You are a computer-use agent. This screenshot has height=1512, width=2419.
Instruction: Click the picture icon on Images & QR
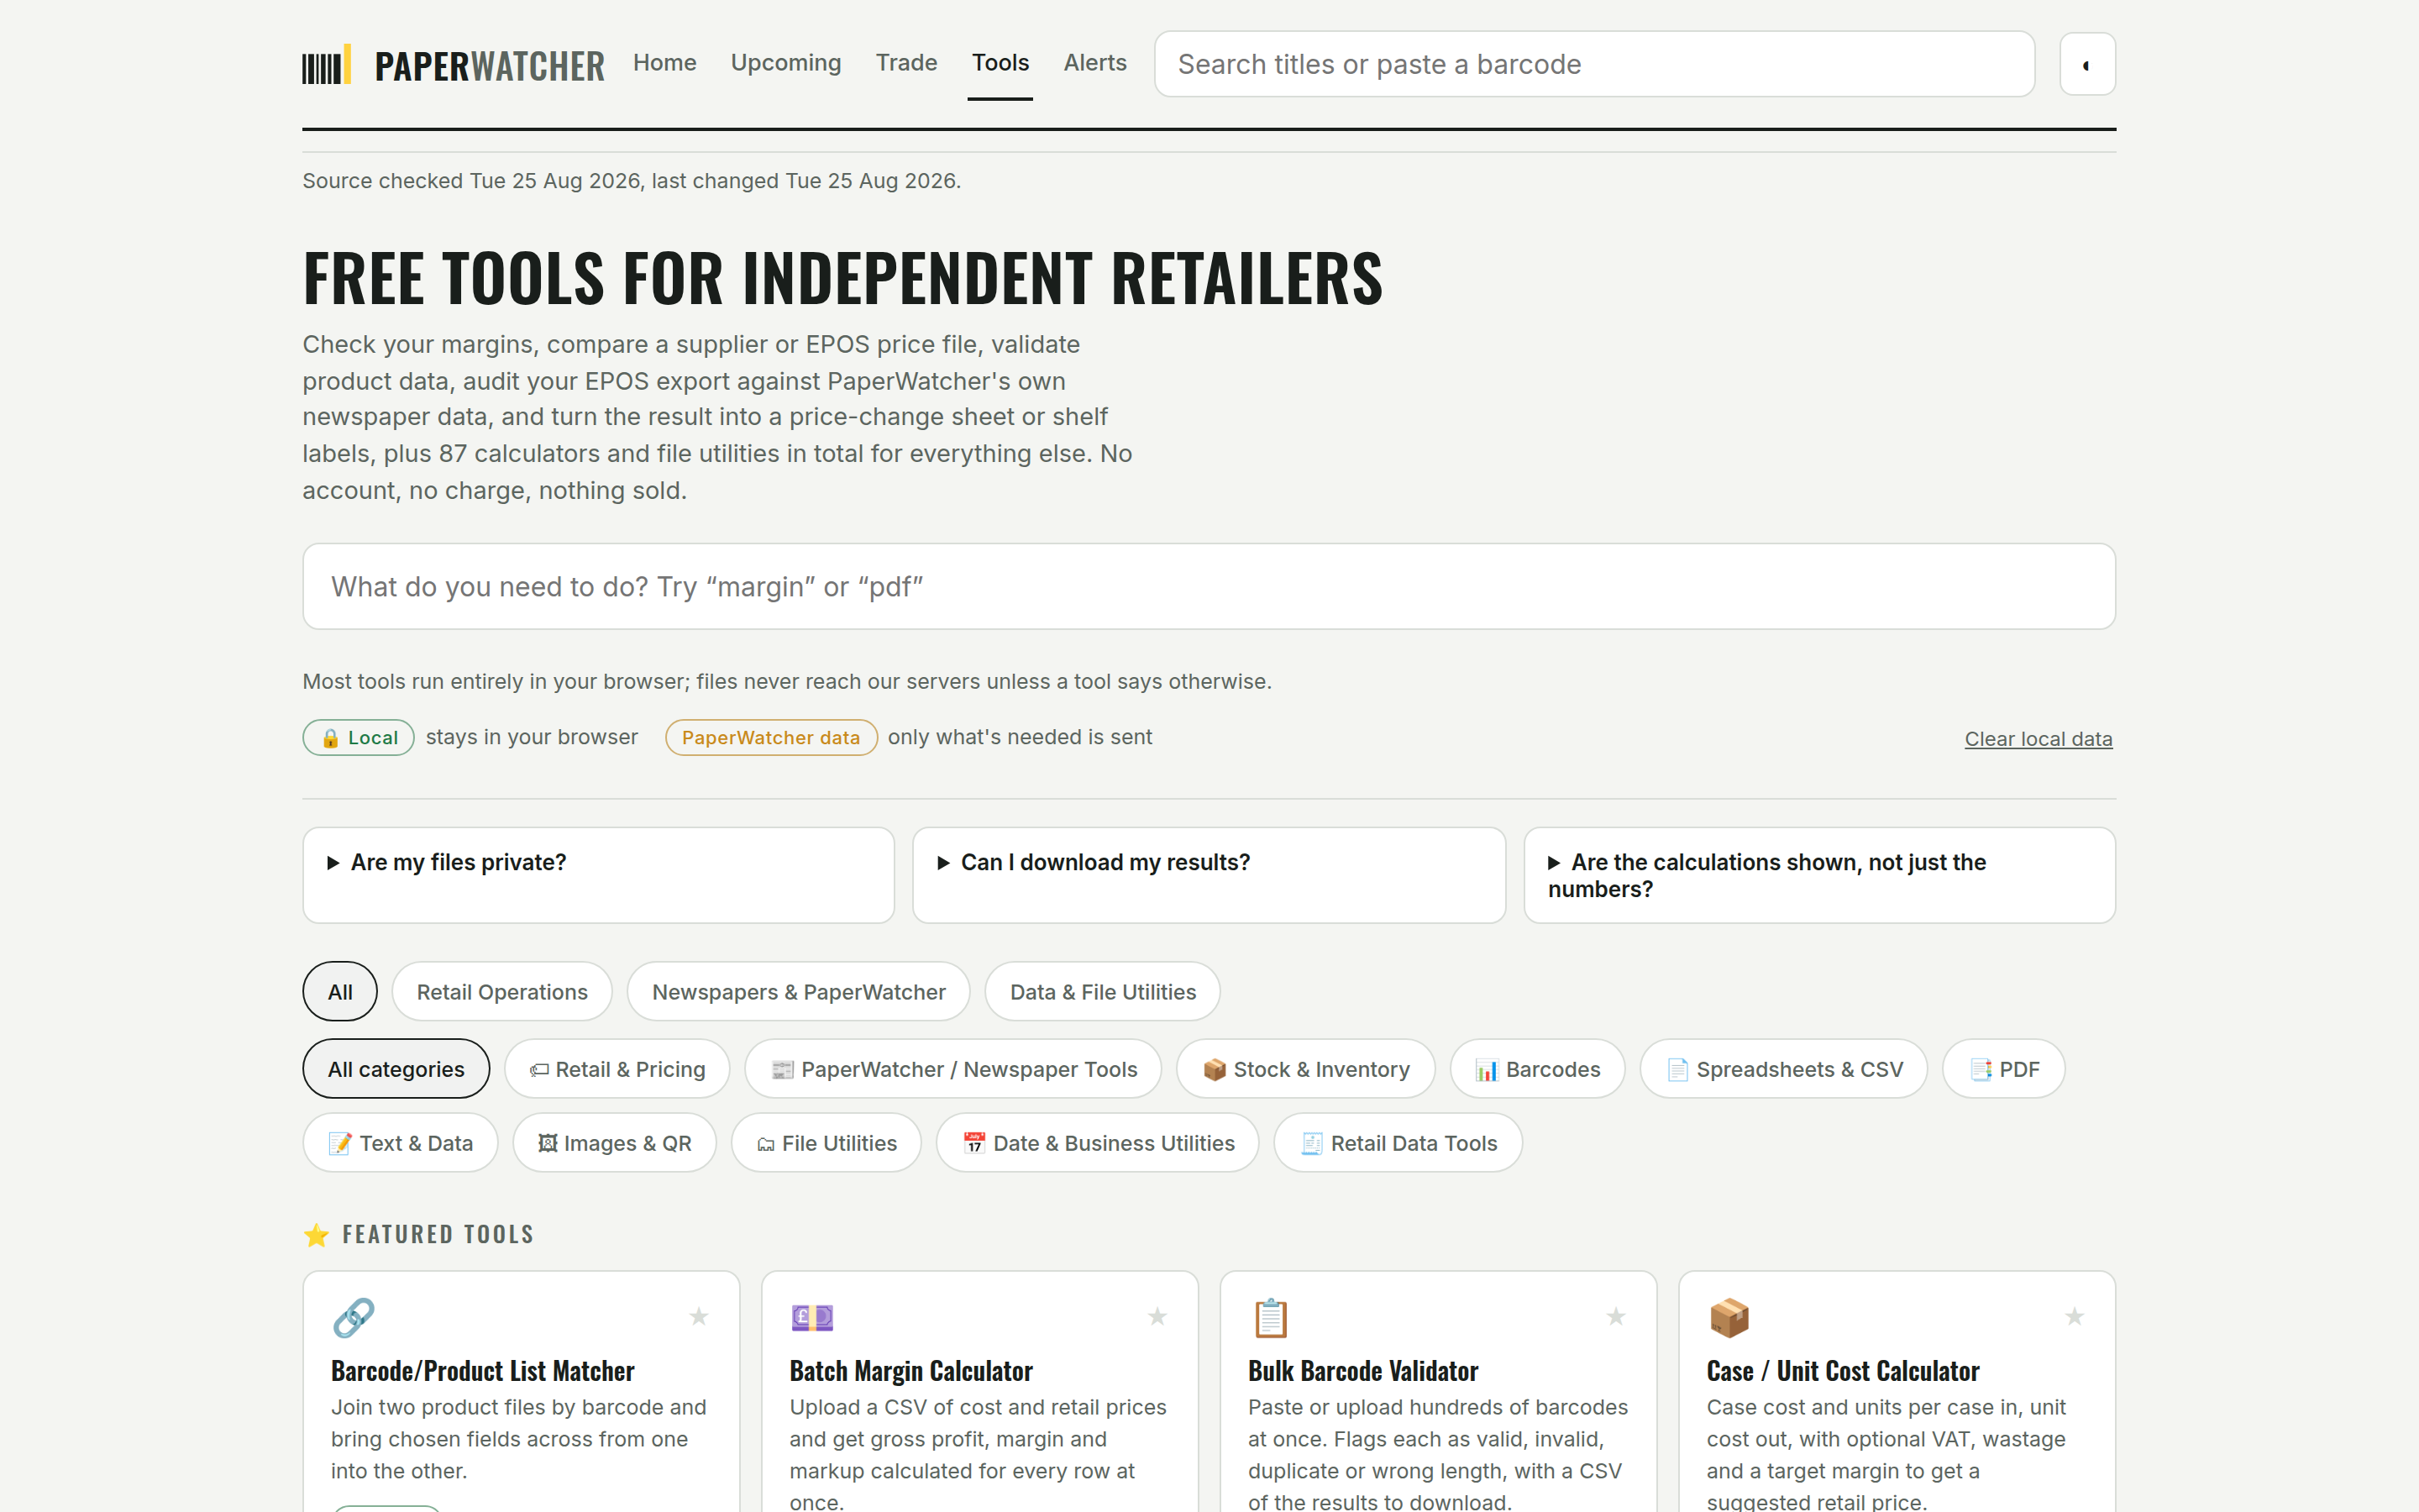(x=548, y=1144)
